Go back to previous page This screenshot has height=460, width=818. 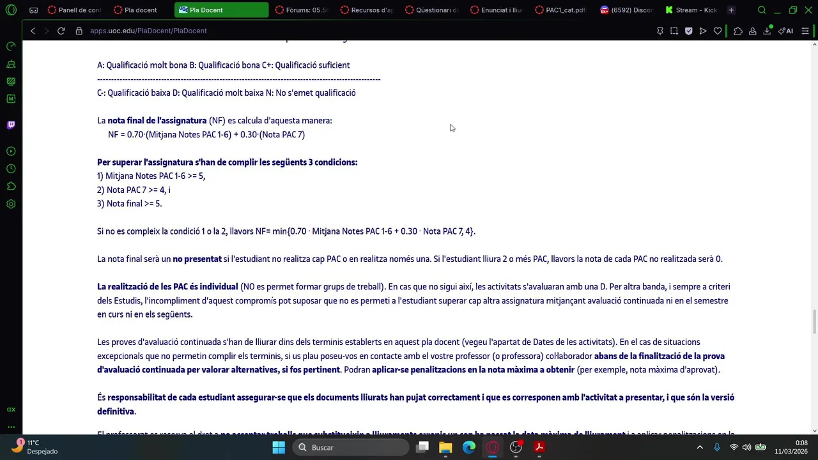(x=33, y=31)
